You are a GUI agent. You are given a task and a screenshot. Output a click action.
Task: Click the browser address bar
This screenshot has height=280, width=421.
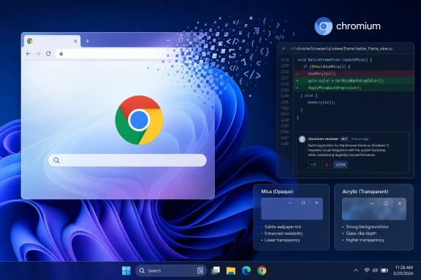113,54
